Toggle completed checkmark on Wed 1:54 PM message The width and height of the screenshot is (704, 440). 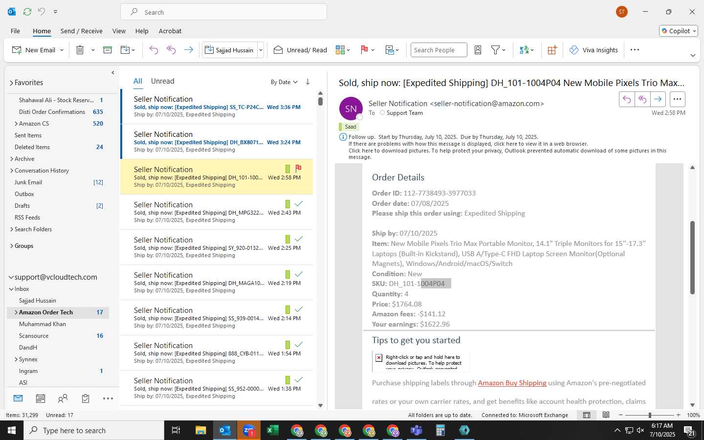pyautogui.click(x=299, y=345)
